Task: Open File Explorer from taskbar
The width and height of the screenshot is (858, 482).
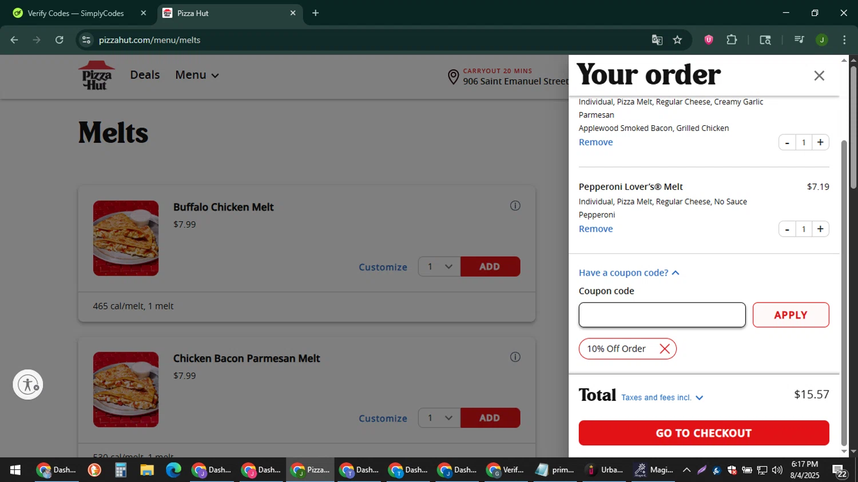Action: point(147,470)
